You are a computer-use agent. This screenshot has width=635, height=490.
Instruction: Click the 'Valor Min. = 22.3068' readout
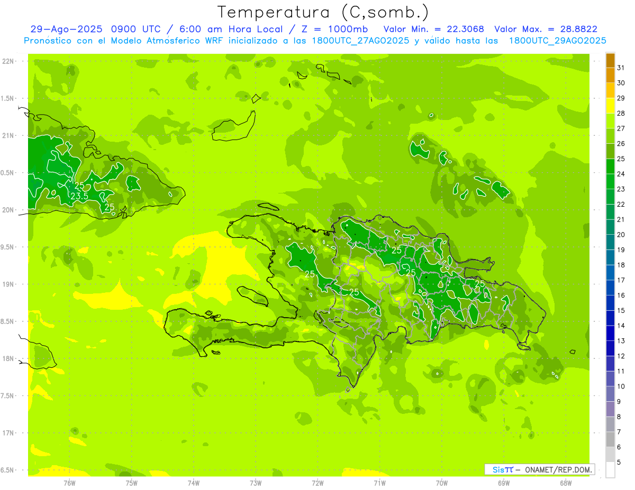[433, 29]
